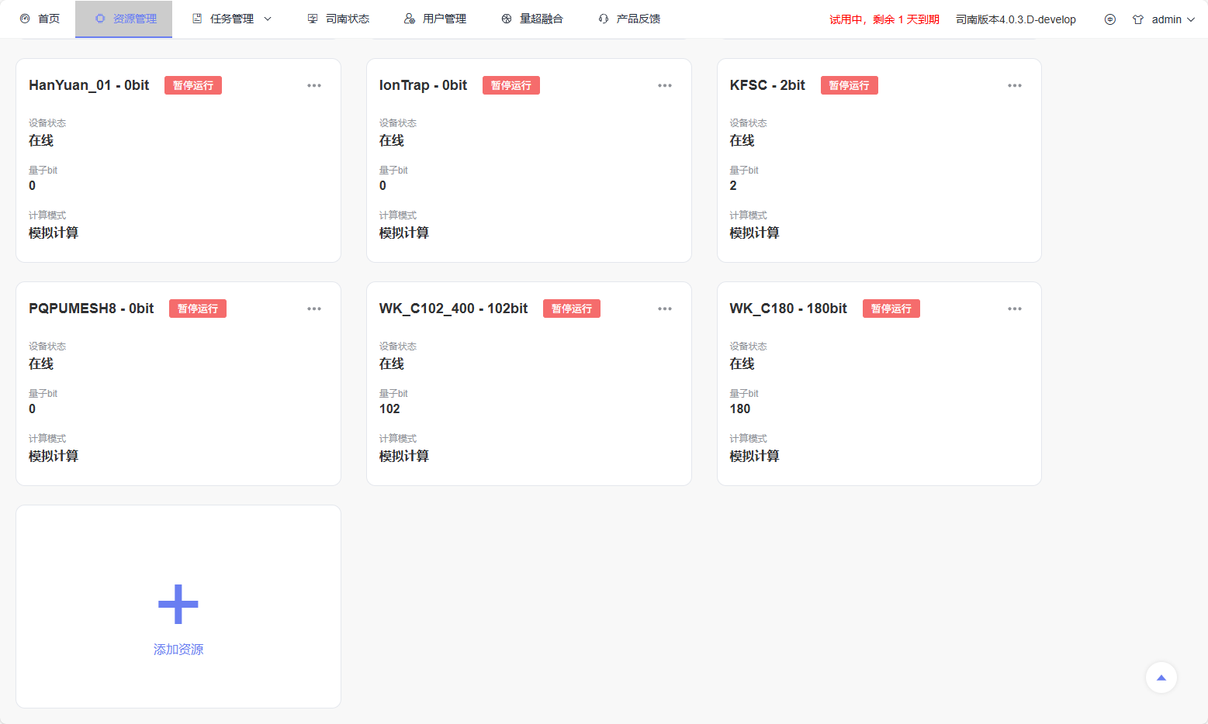Click the circular icon left of admin
Viewport: 1208px width, 724px height.
(1109, 19)
